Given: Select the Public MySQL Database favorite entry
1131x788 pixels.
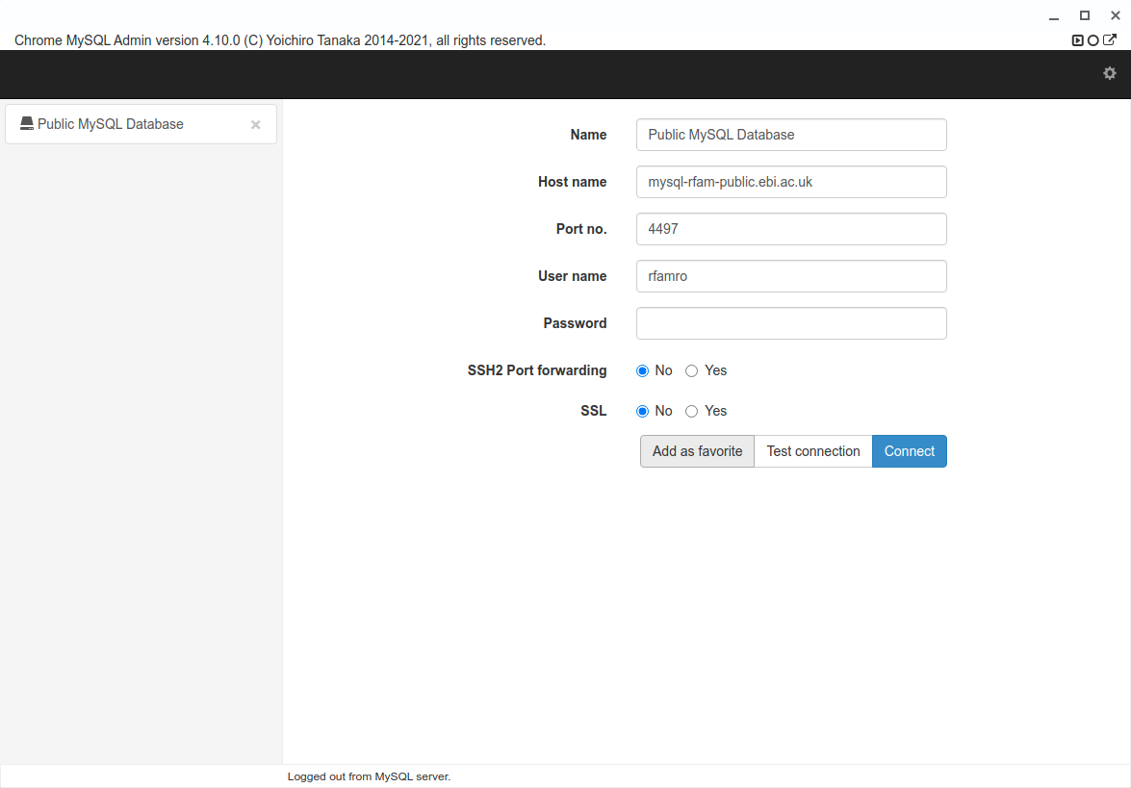Looking at the screenshot, I should pyautogui.click(x=141, y=124).
